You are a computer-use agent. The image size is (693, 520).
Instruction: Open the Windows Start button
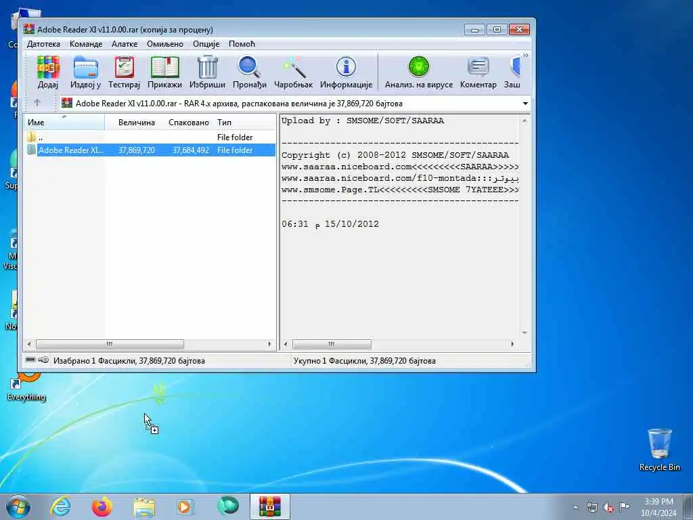pos(18,506)
